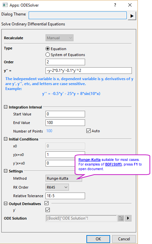Click the Recalculate label

point(14,38)
